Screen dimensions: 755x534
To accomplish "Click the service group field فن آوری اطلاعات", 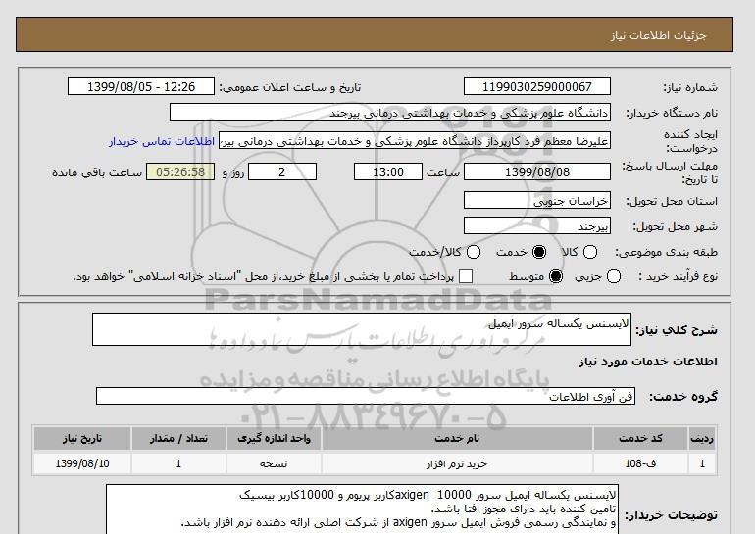I will (x=366, y=397).
